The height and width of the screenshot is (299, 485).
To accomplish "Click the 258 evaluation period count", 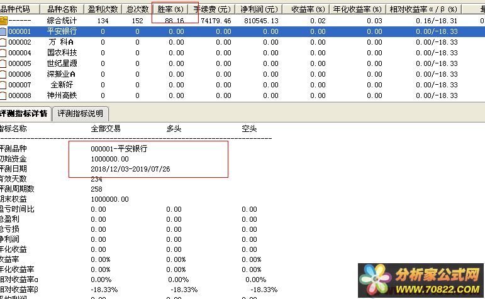I will coord(96,189).
